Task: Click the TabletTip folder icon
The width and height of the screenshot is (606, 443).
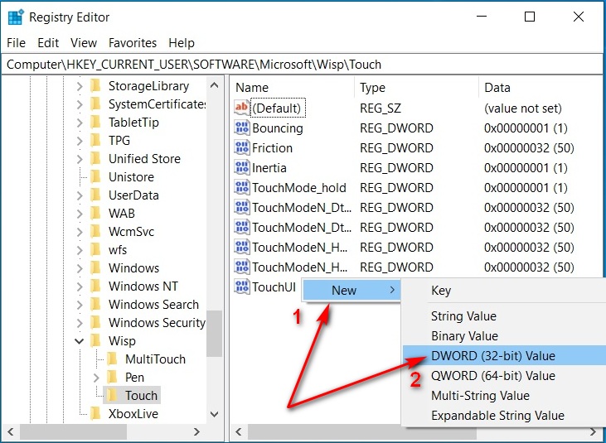Action: tap(96, 123)
